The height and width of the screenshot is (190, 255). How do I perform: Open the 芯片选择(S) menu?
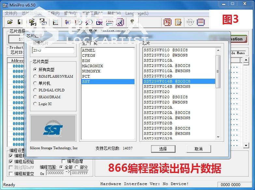pos(32,13)
